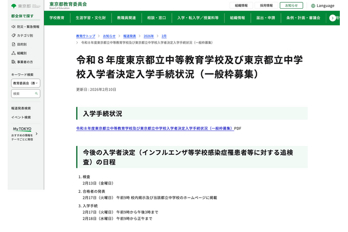Expand the My TOKYO chevron
The width and height of the screenshot is (348, 232).
[x=36, y=134]
